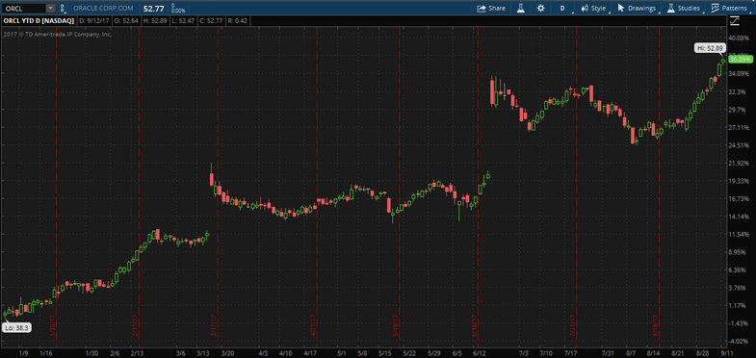Image resolution: width=756 pixels, height=358 pixels.
Task: Click the 1/9 date axis label
Action: coord(24,353)
